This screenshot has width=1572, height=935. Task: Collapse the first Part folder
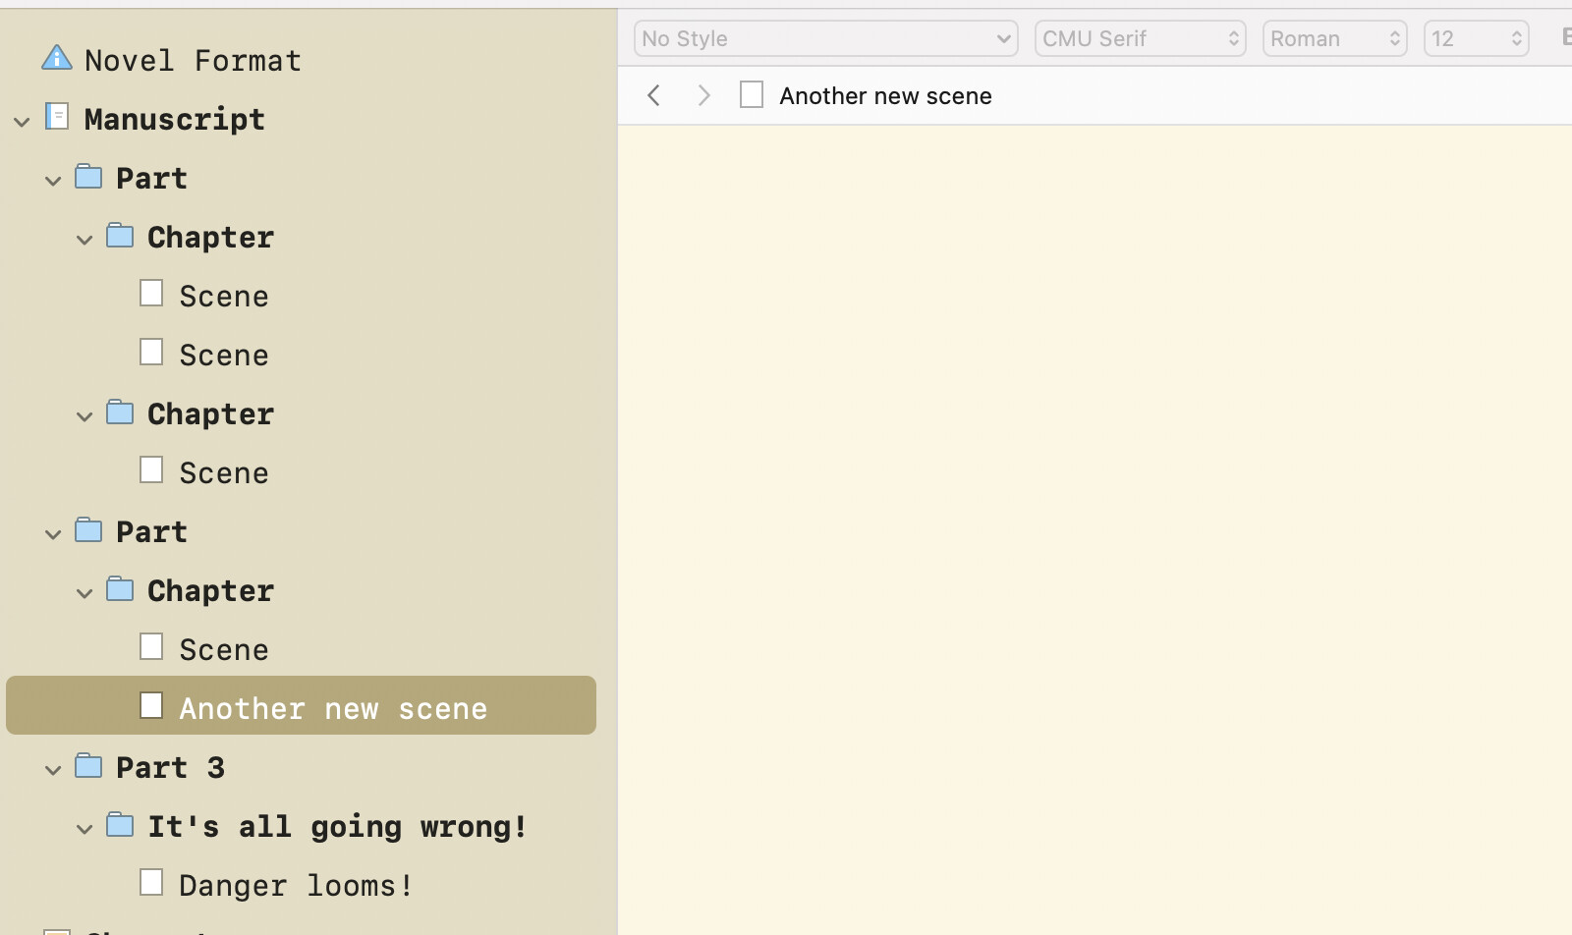pyautogui.click(x=53, y=181)
